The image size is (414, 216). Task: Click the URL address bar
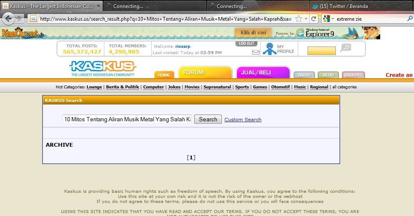pos(166,19)
